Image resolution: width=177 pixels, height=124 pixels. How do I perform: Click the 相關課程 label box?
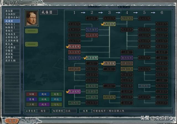point(58,111)
